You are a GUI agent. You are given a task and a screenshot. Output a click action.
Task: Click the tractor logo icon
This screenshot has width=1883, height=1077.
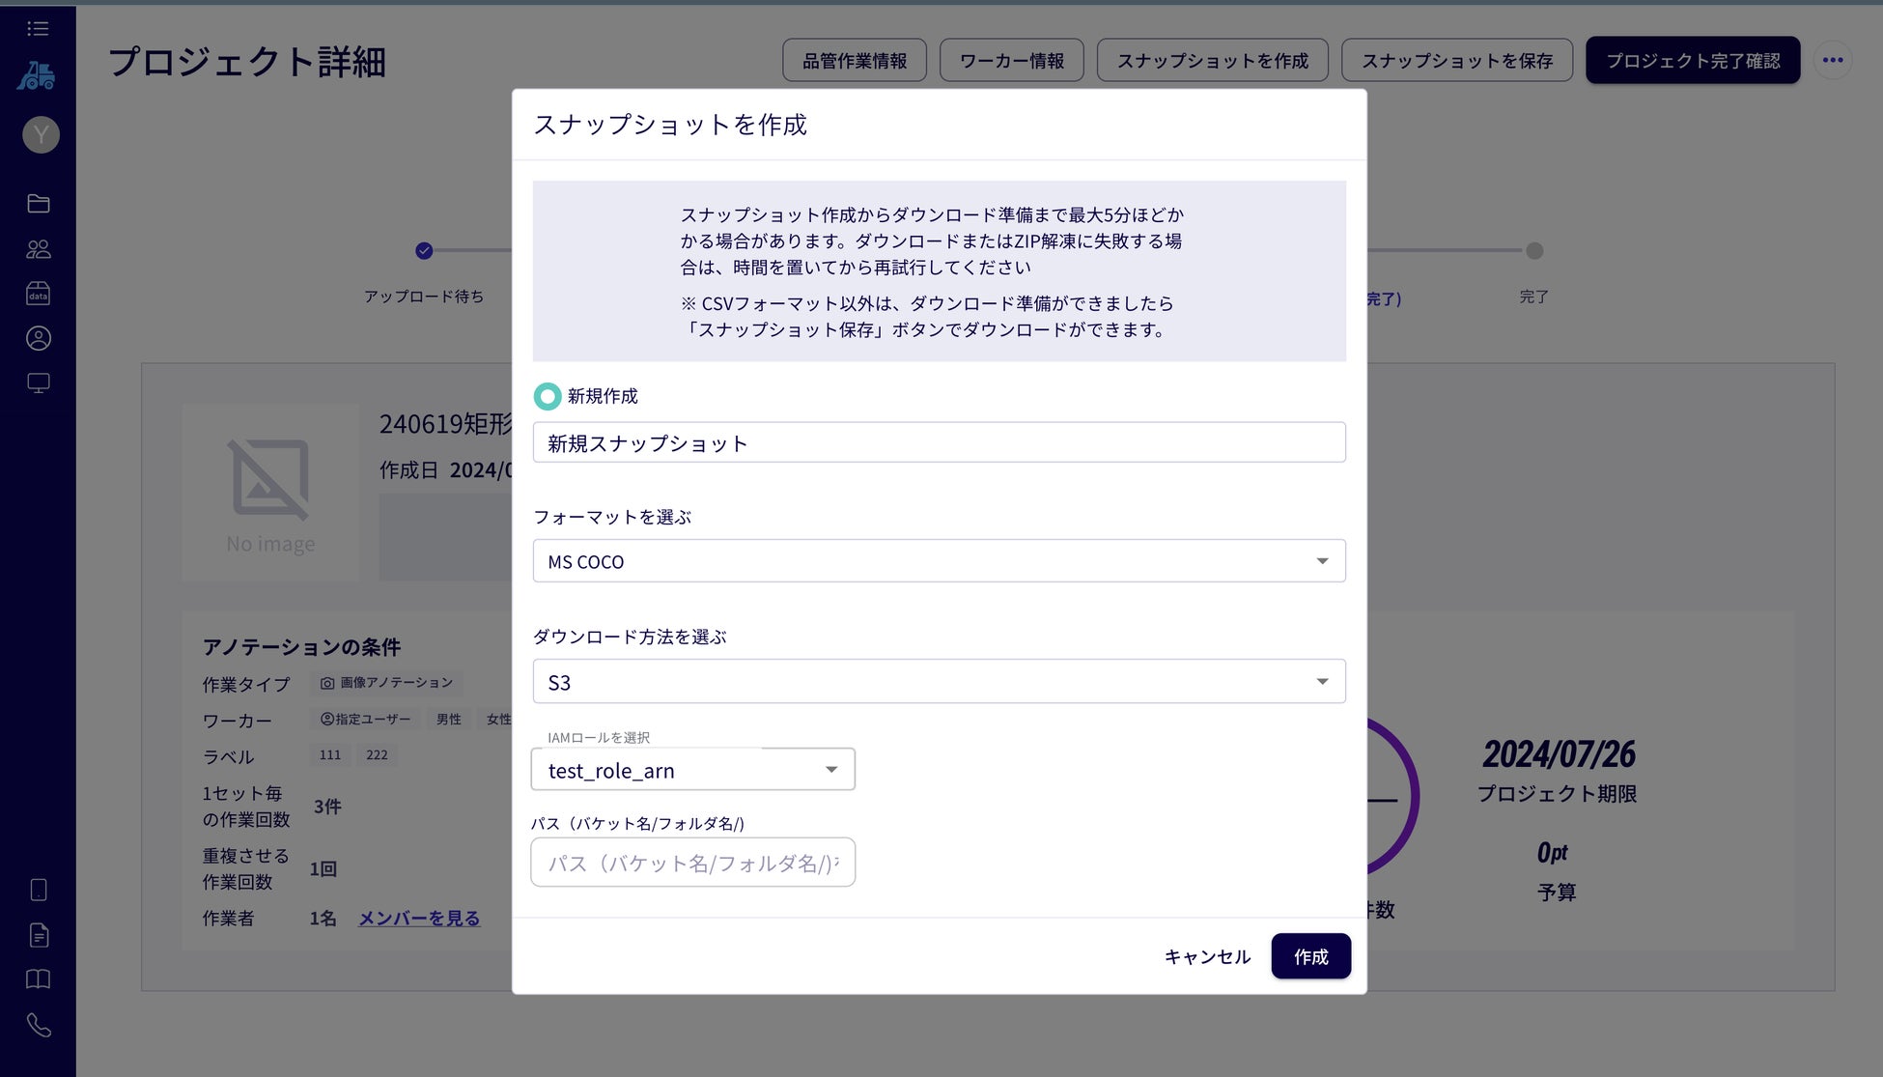[37, 76]
